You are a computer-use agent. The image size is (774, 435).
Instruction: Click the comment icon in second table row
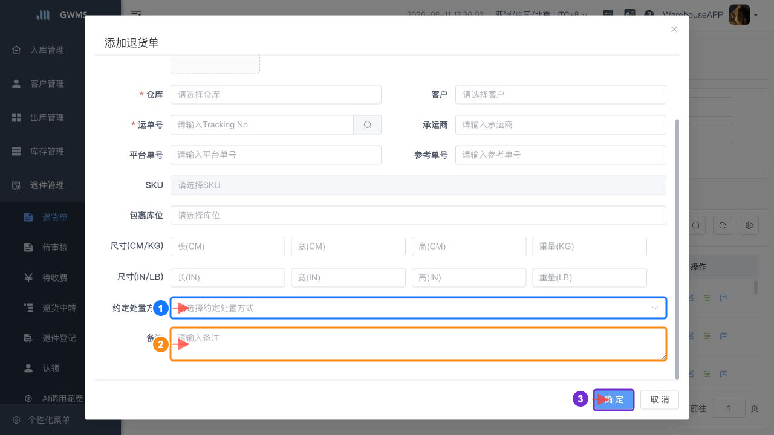(723, 336)
